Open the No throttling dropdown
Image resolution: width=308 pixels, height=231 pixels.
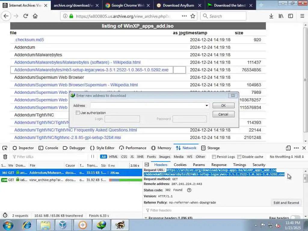281,157
